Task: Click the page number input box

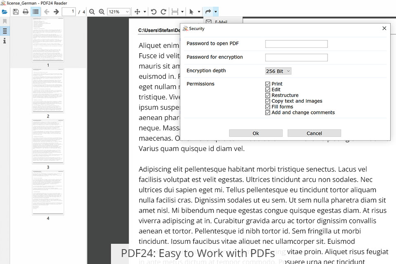Action: coord(69,12)
